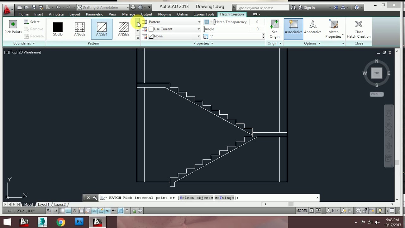Viewport: 405px width, 228px height.
Task: Toggle Grid Display in status bar
Action: pos(62,211)
